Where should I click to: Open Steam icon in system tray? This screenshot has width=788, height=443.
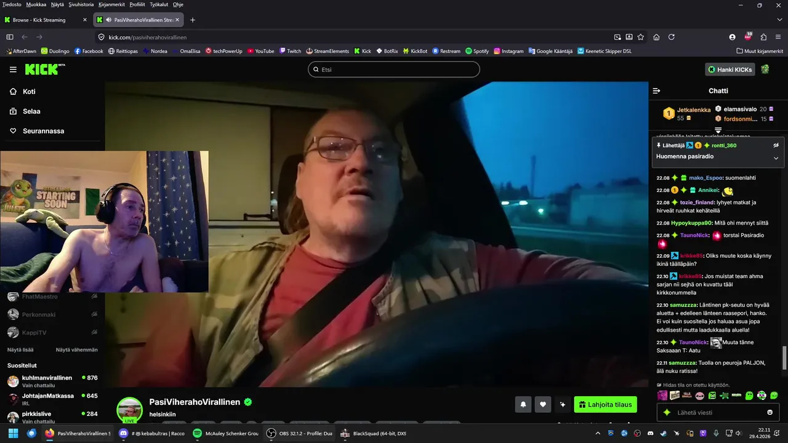(662, 433)
